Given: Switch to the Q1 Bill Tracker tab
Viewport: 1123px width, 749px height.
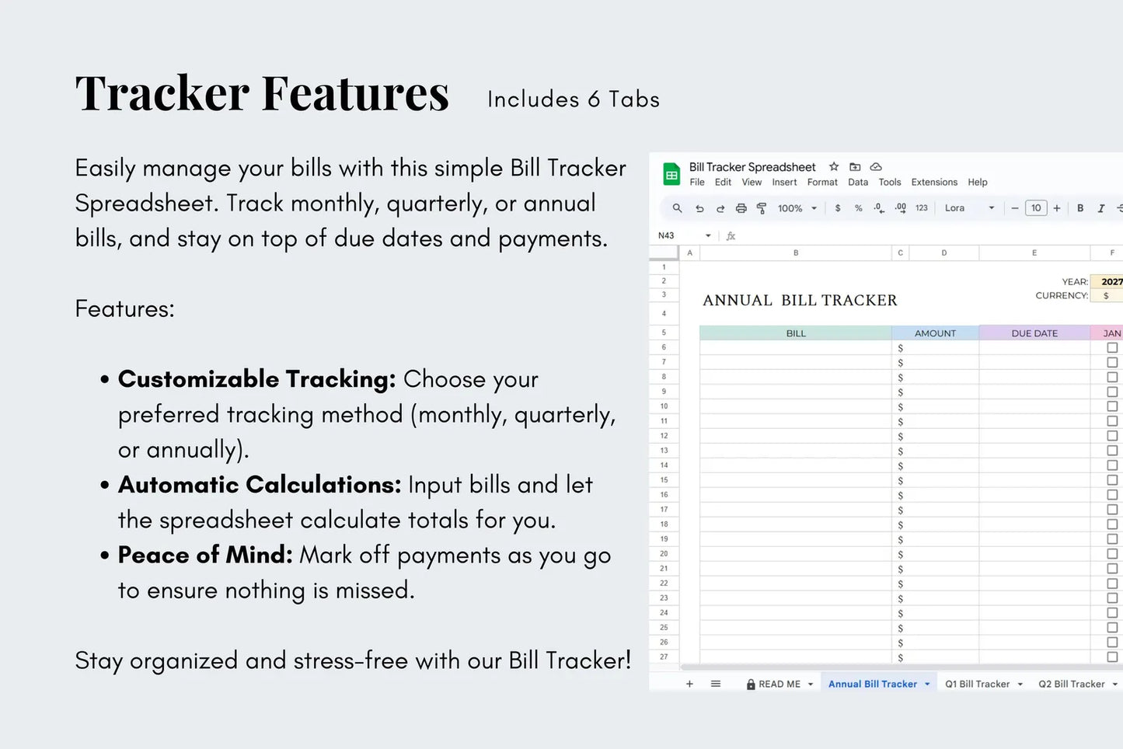Looking at the screenshot, I should tap(978, 683).
